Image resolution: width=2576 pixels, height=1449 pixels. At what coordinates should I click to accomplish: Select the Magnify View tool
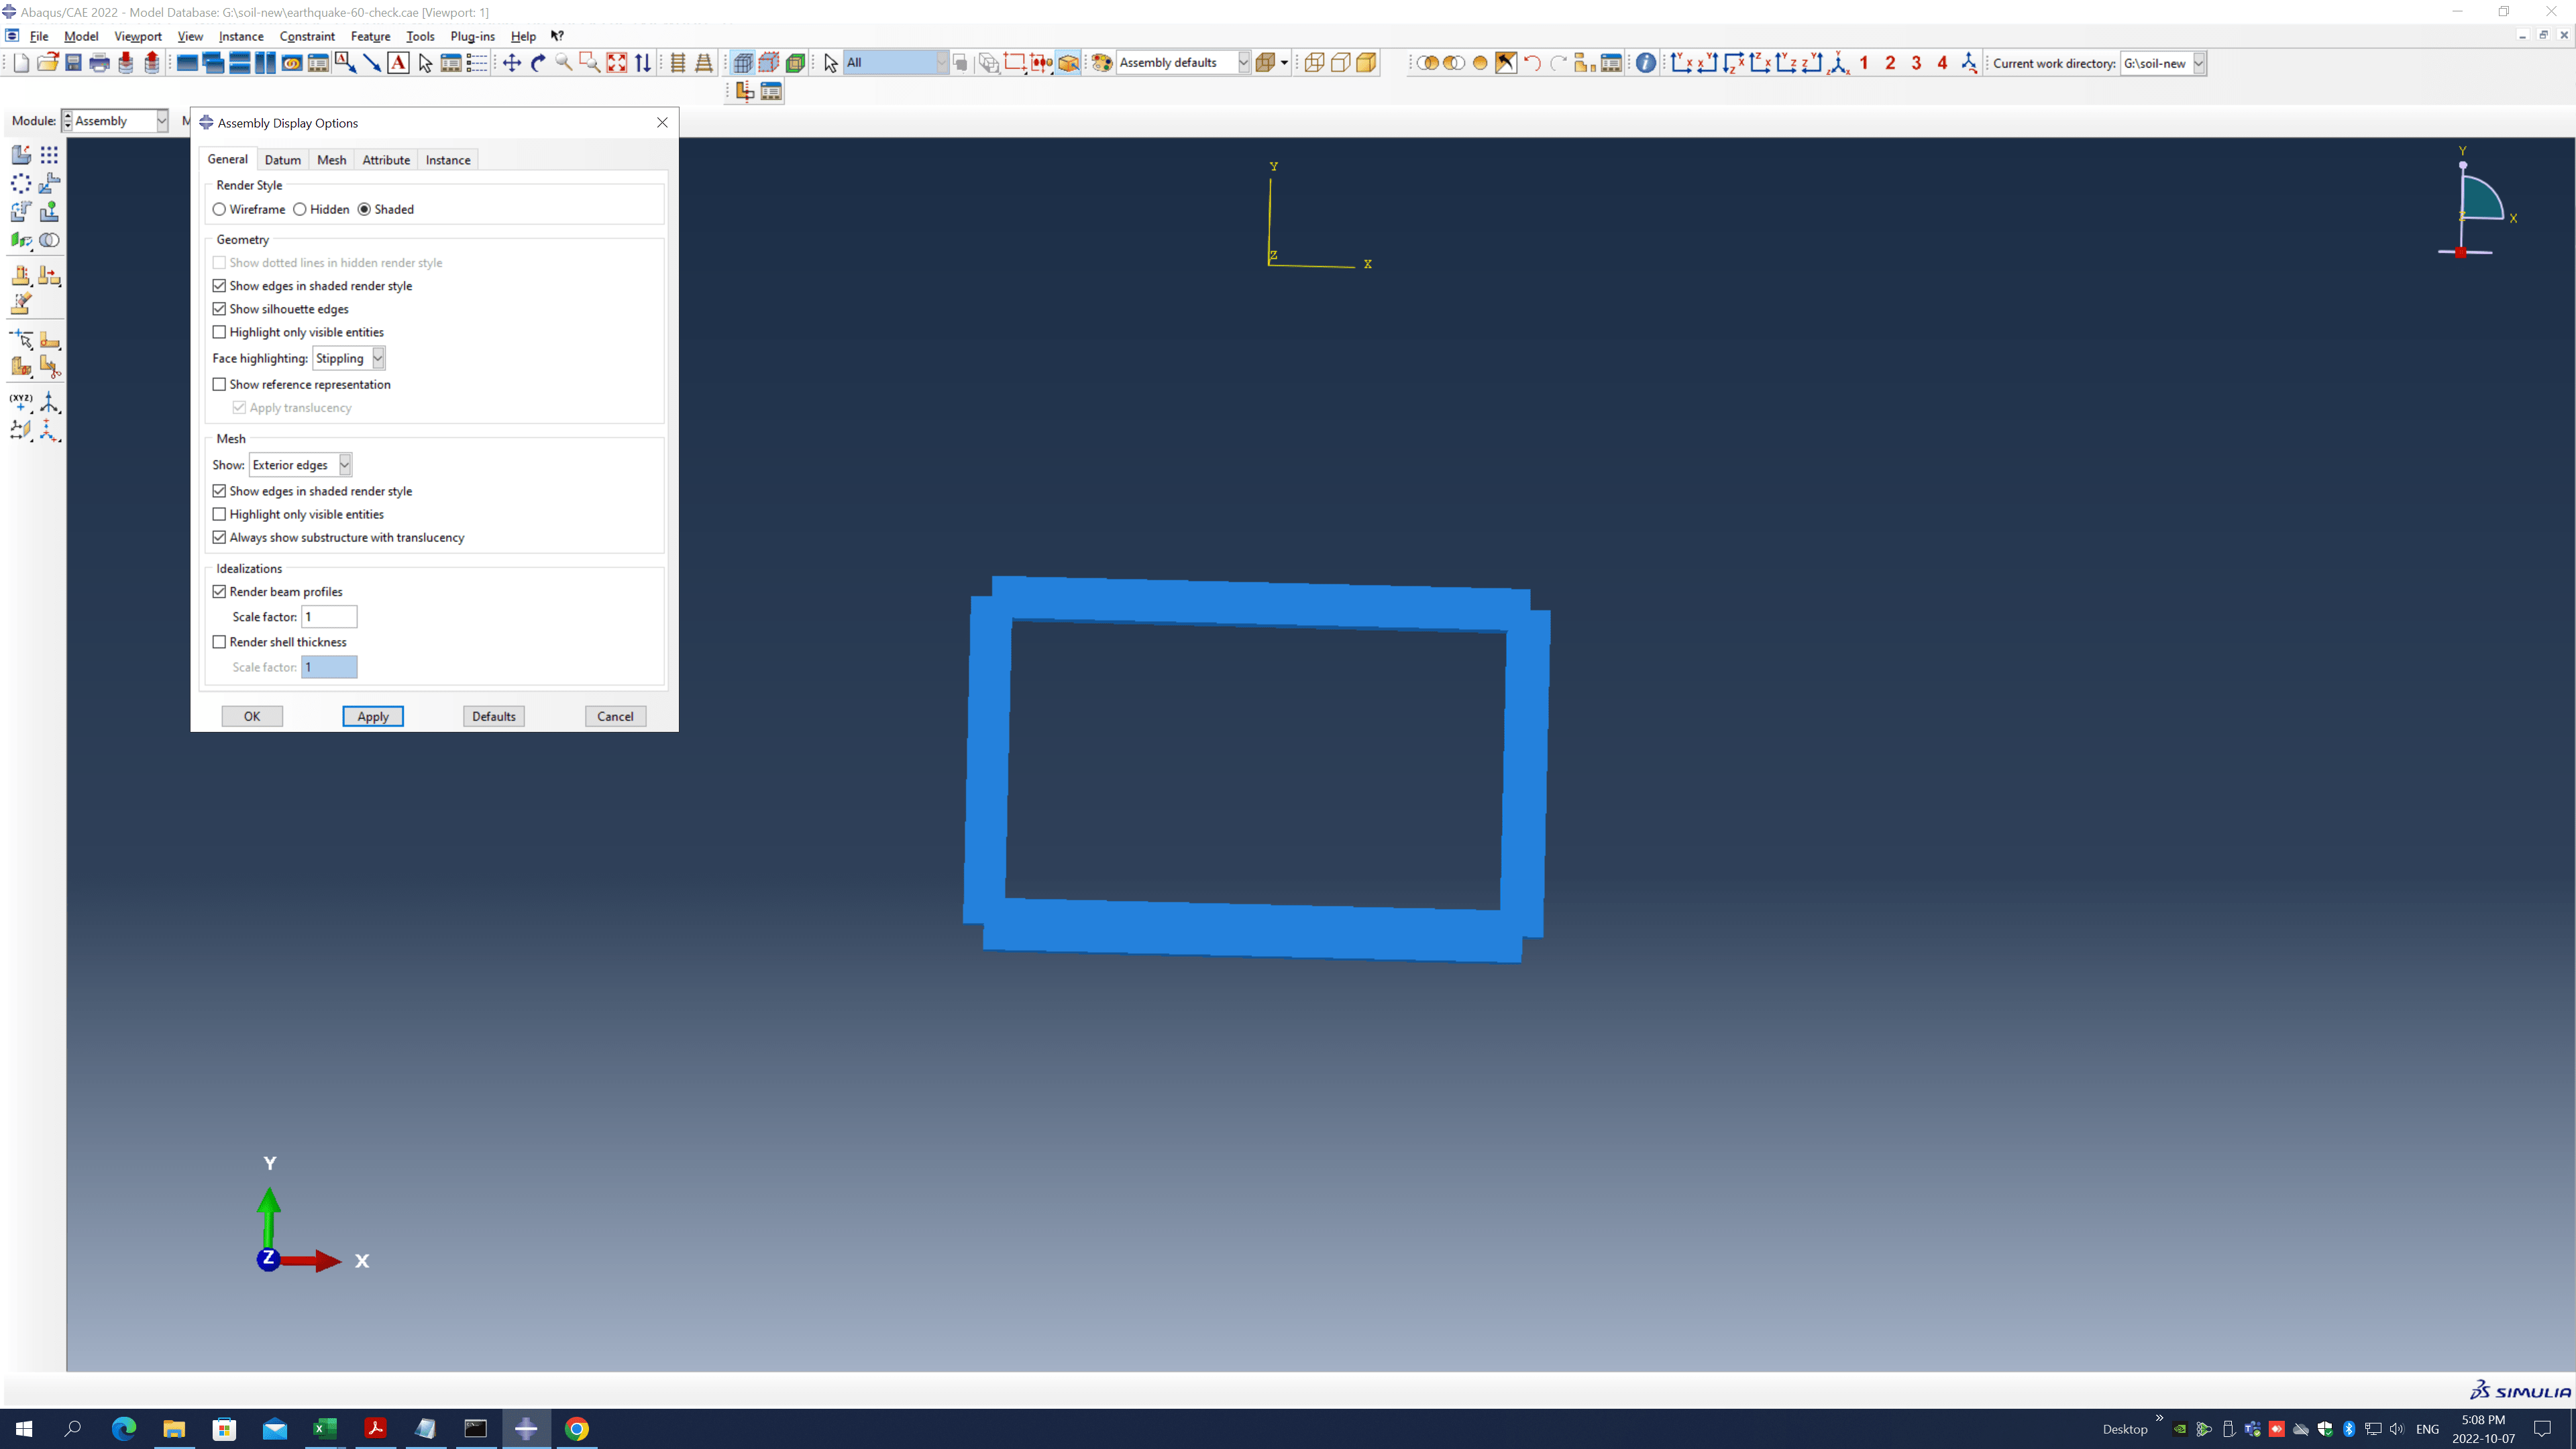(563, 62)
